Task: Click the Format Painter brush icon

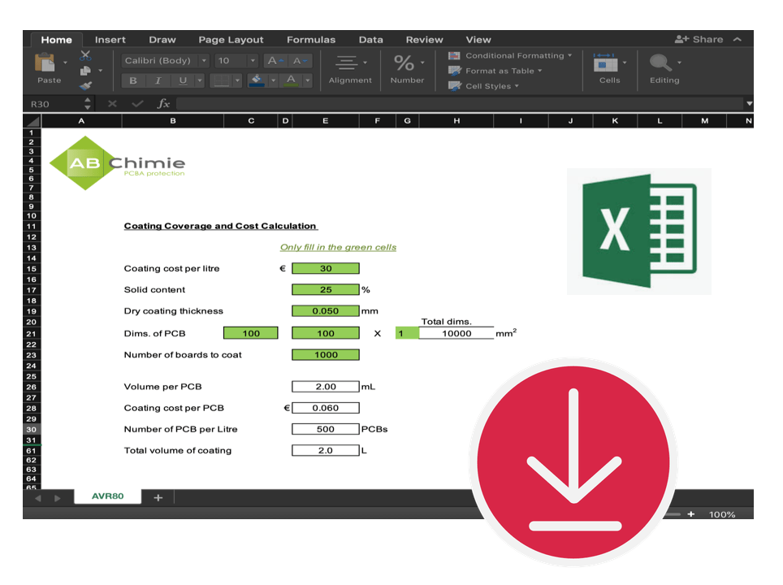Action: [x=85, y=84]
